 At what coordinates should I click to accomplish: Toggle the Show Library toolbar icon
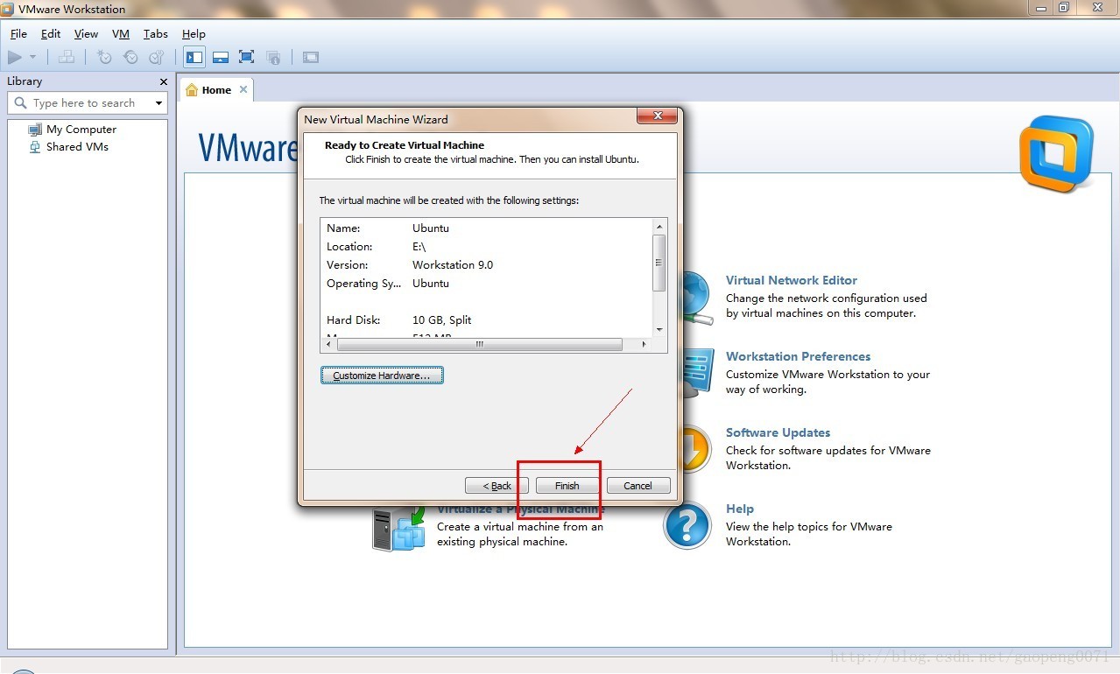tap(194, 57)
